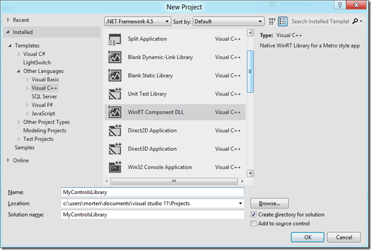371x250 pixels.
Task: Click the Direct3D Application template icon
Action: click(x=115, y=149)
